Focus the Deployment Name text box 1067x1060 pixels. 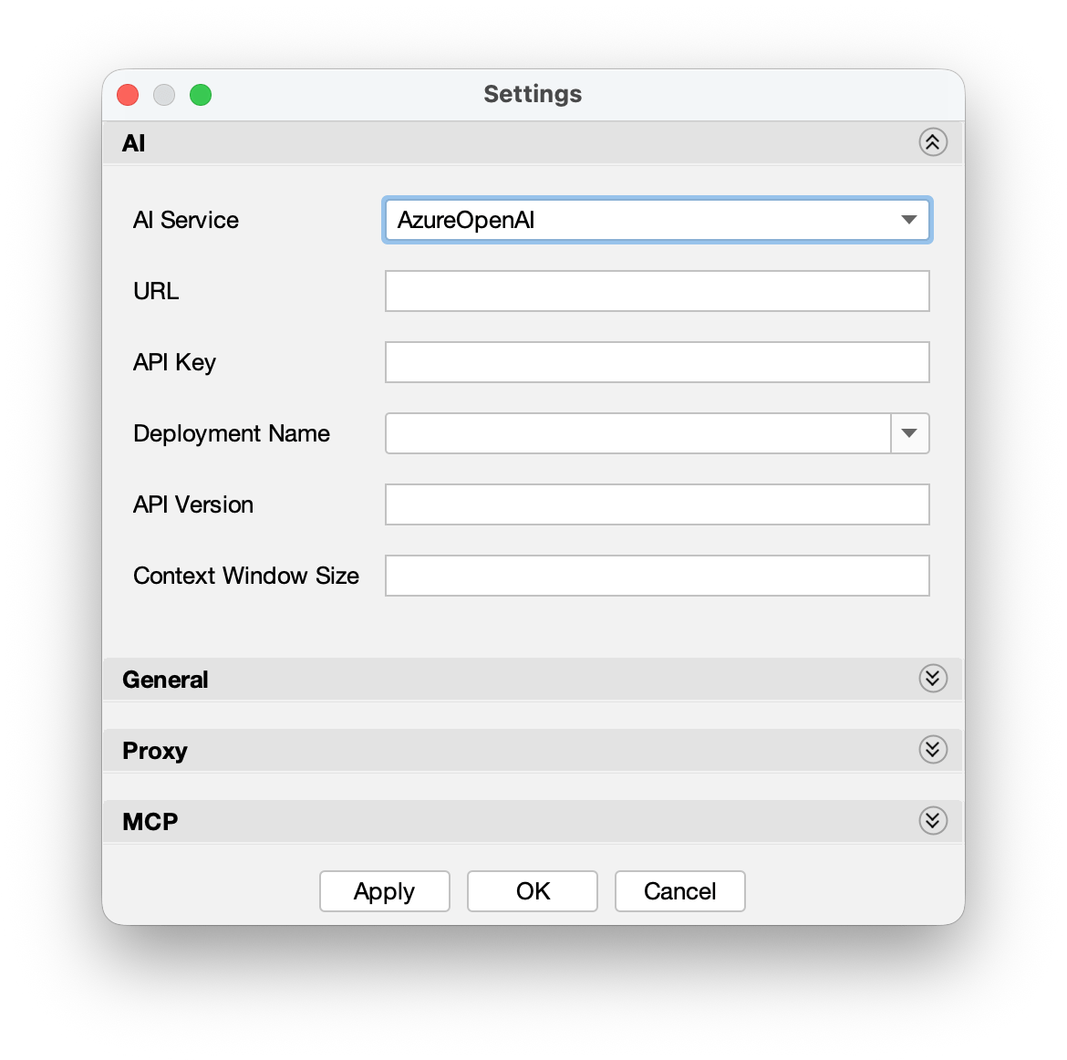pos(637,433)
